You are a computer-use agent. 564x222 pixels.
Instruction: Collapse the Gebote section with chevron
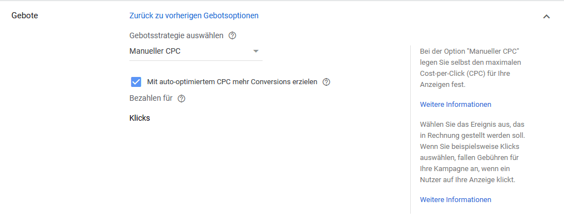pyautogui.click(x=546, y=17)
